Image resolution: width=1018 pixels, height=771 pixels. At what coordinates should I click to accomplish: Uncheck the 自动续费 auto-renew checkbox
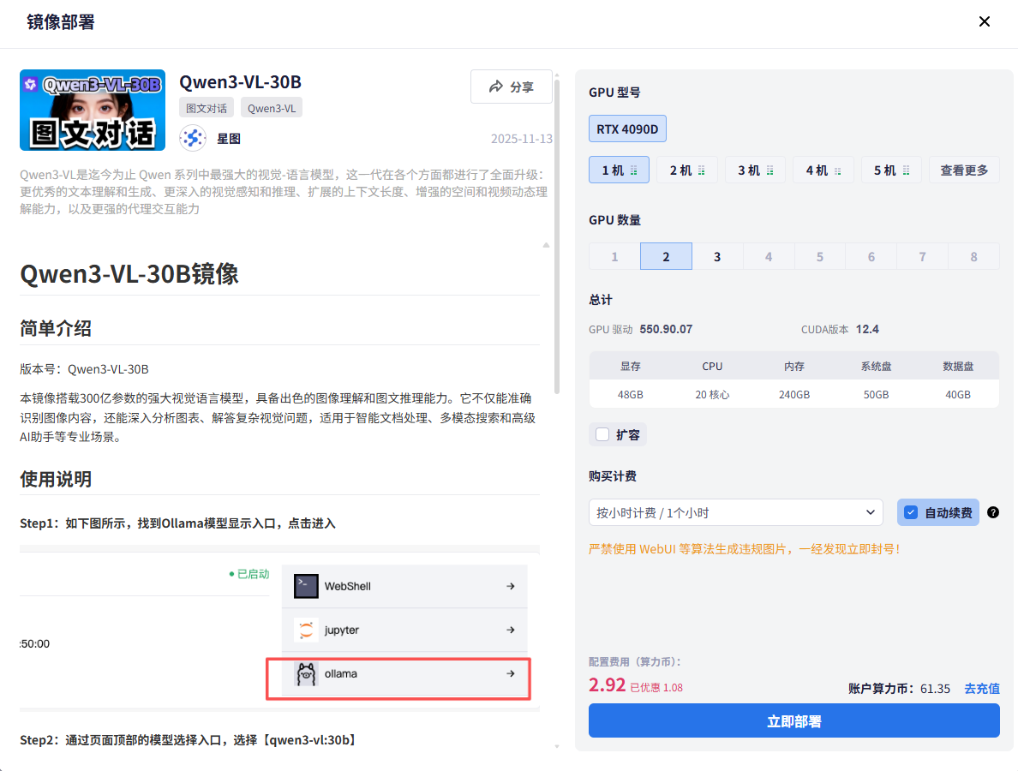point(912,511)
